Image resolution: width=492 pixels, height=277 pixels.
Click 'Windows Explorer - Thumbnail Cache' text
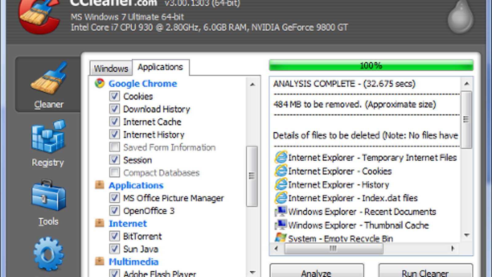[x=359, y=225]
